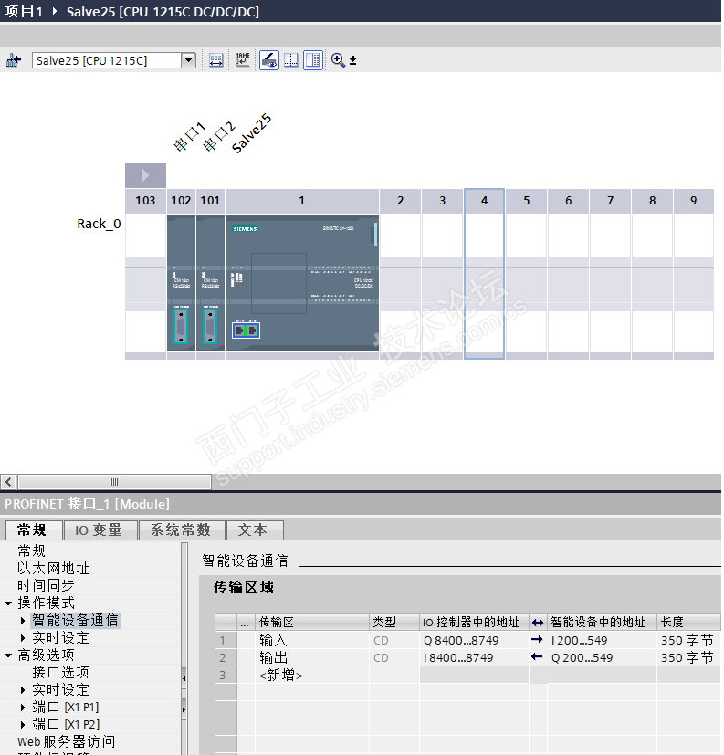
Task: Click the horizontal scrollbar left arrow
Action: pos(8,481)
